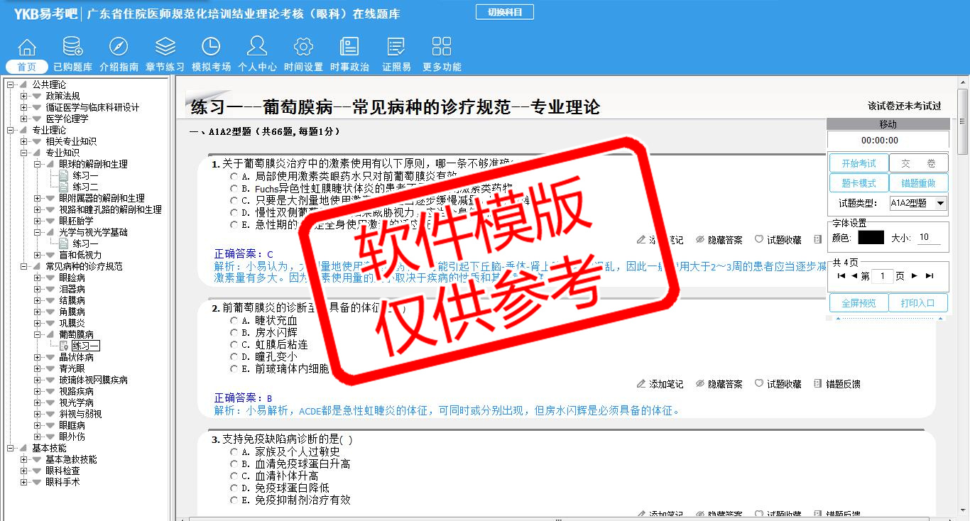
Task: Click the font size field showing 10
Action: 929,238
